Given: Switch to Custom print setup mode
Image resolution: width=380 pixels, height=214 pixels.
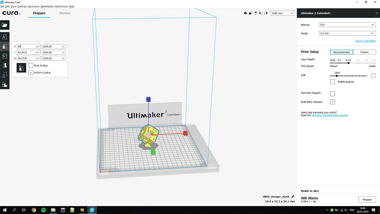Looking at the screenshot, I should [x=364, y=52].
